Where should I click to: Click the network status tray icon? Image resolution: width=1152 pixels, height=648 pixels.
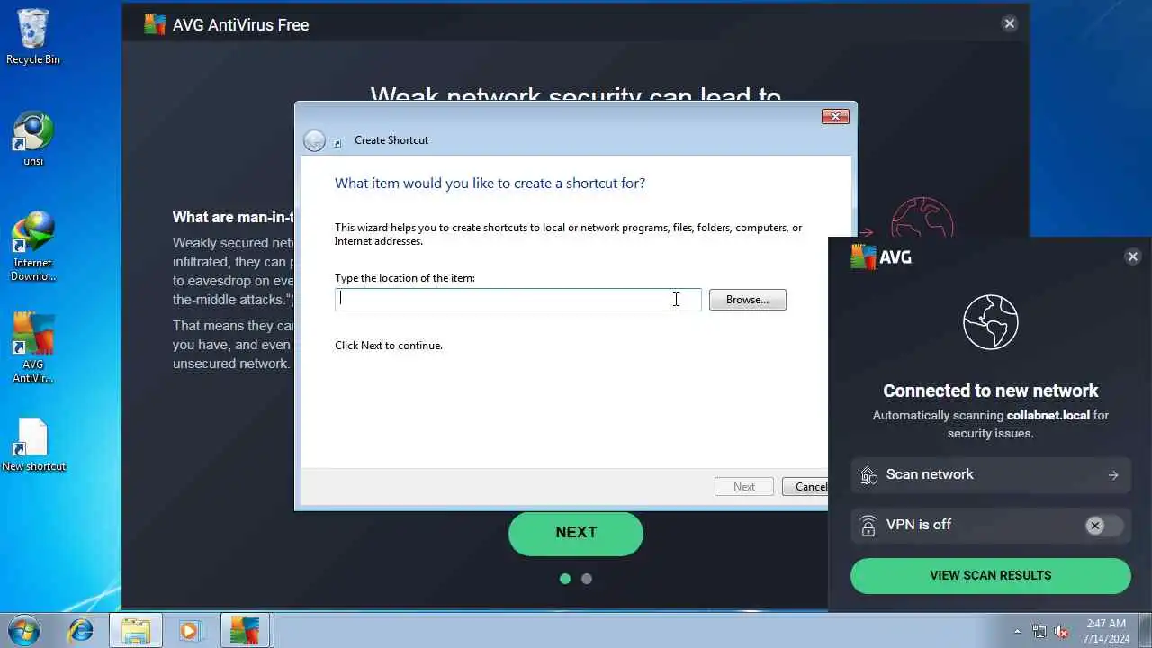pos(1039,631)
